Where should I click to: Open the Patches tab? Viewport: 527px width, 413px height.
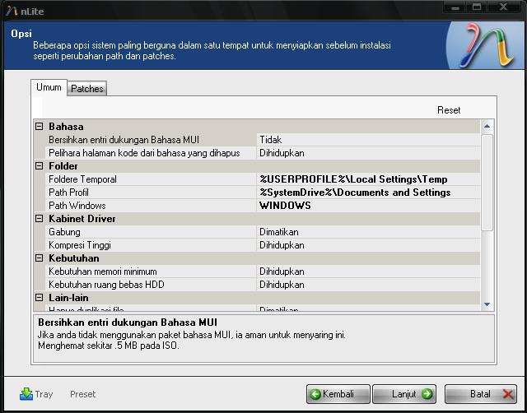(87, 89)
